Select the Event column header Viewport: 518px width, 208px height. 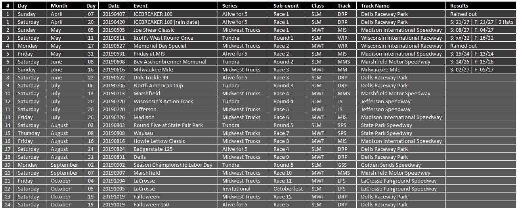pyautogui.click(x=175, y=6)
